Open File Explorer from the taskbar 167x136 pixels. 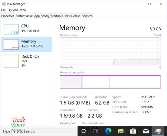tap(121, 131)
